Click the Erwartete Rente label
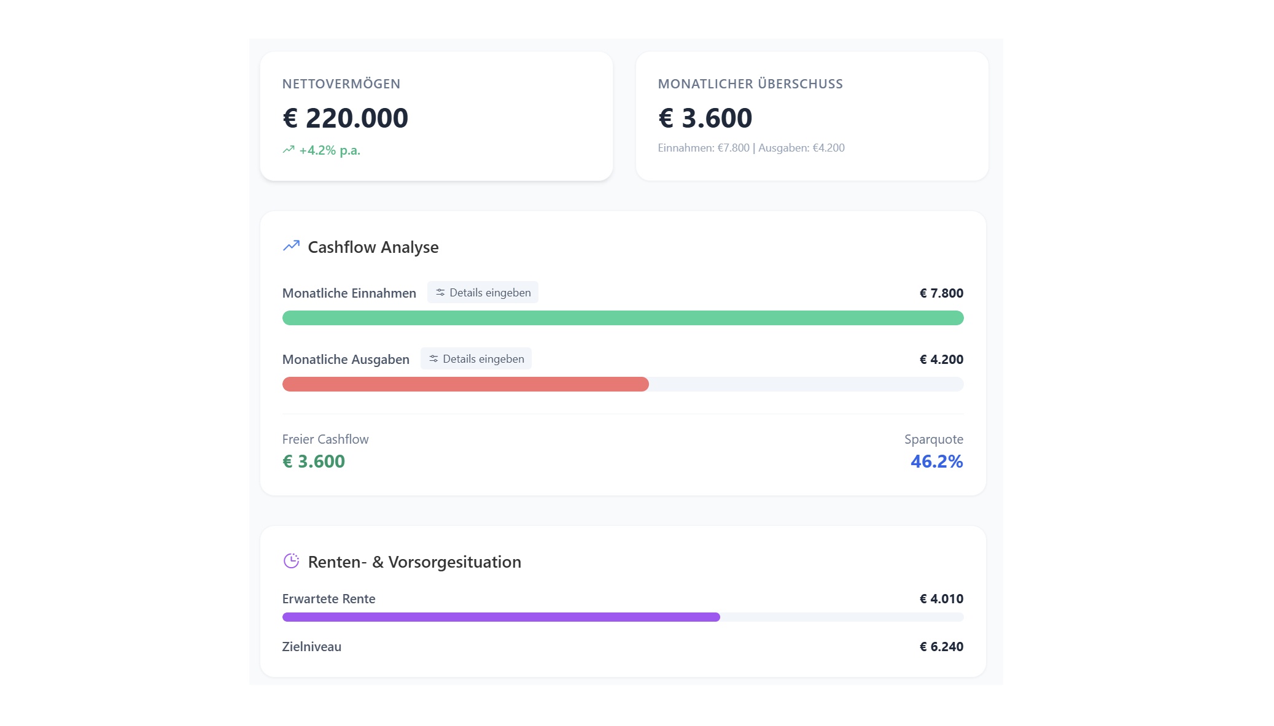Screen dimensions: 1274x726 328,598
